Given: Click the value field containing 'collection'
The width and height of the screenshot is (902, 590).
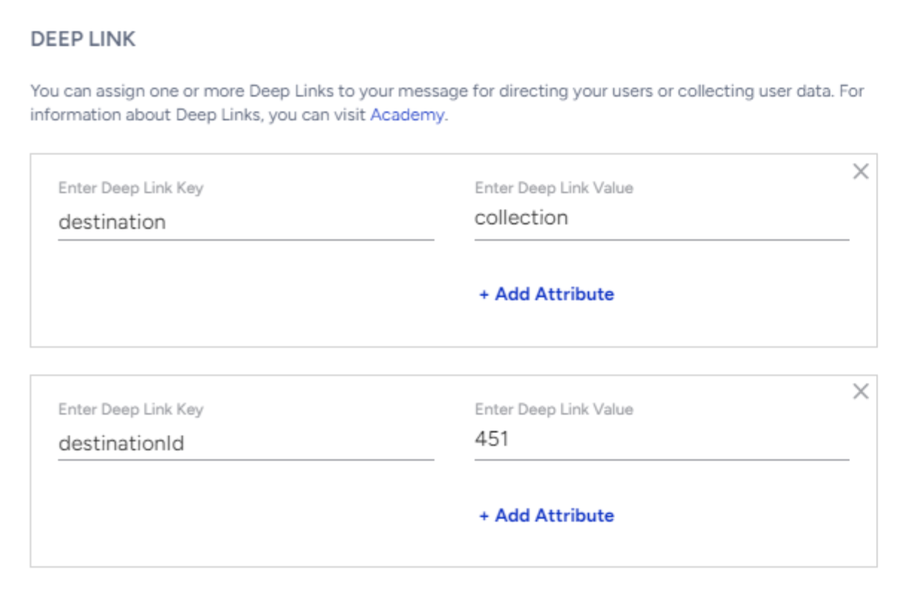Looking at the screenshot, I should pos(661,218).
